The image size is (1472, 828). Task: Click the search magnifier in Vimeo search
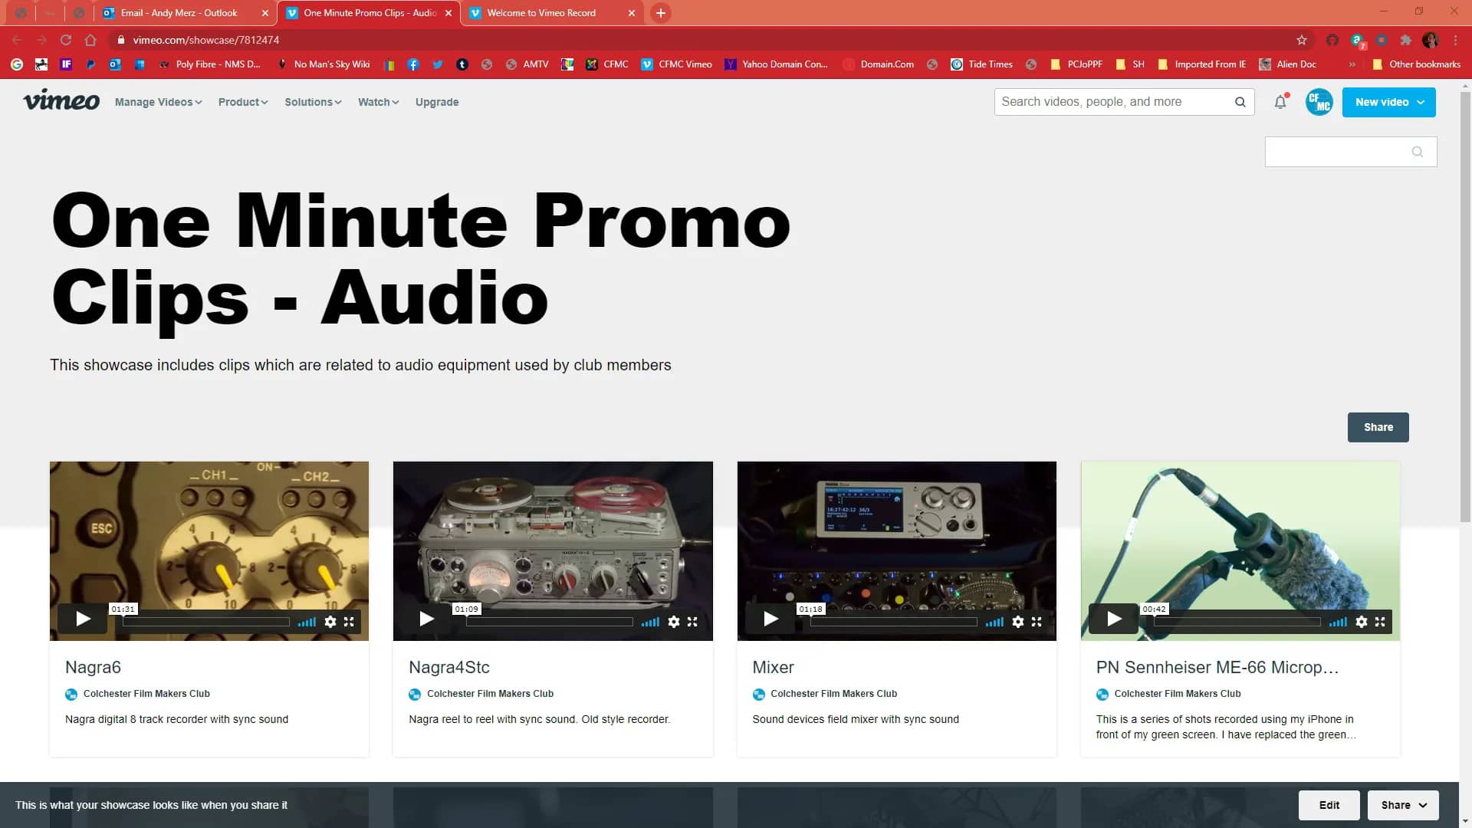point(1240,102)
